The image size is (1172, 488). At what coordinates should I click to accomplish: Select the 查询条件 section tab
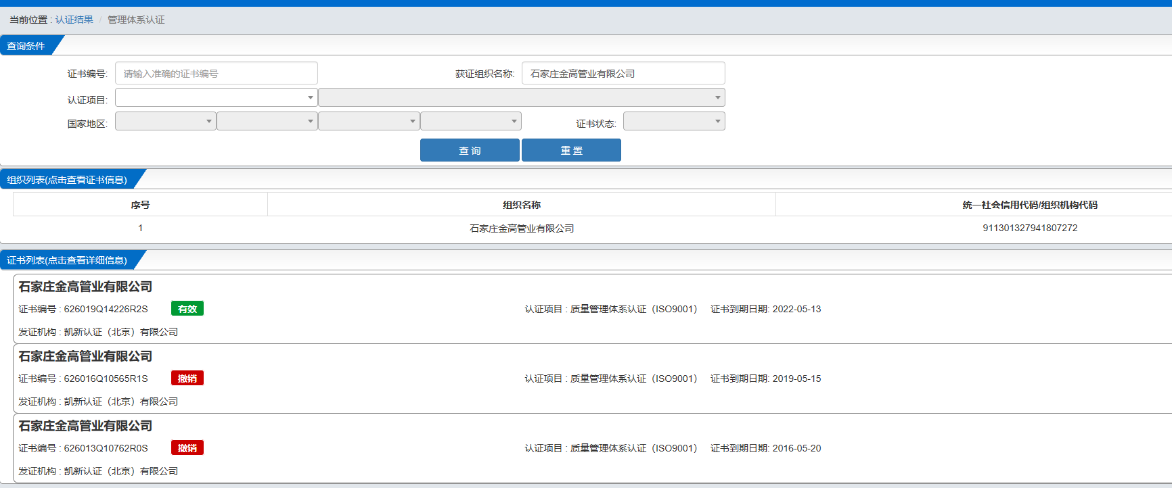pos(27,45)
